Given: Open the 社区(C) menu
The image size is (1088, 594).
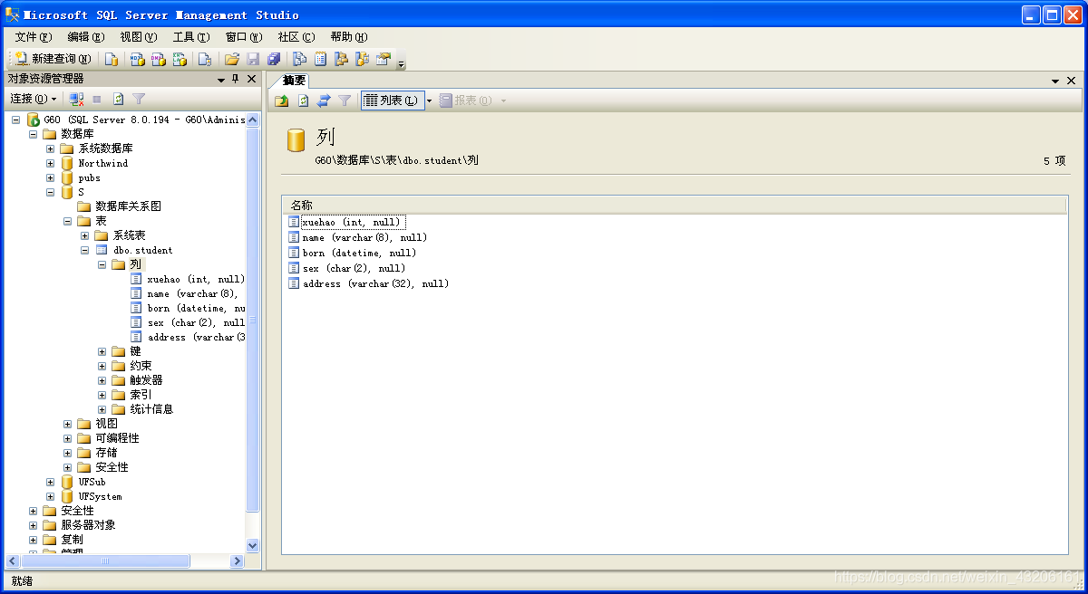Looking at the screenshot, I should point(296,37).
